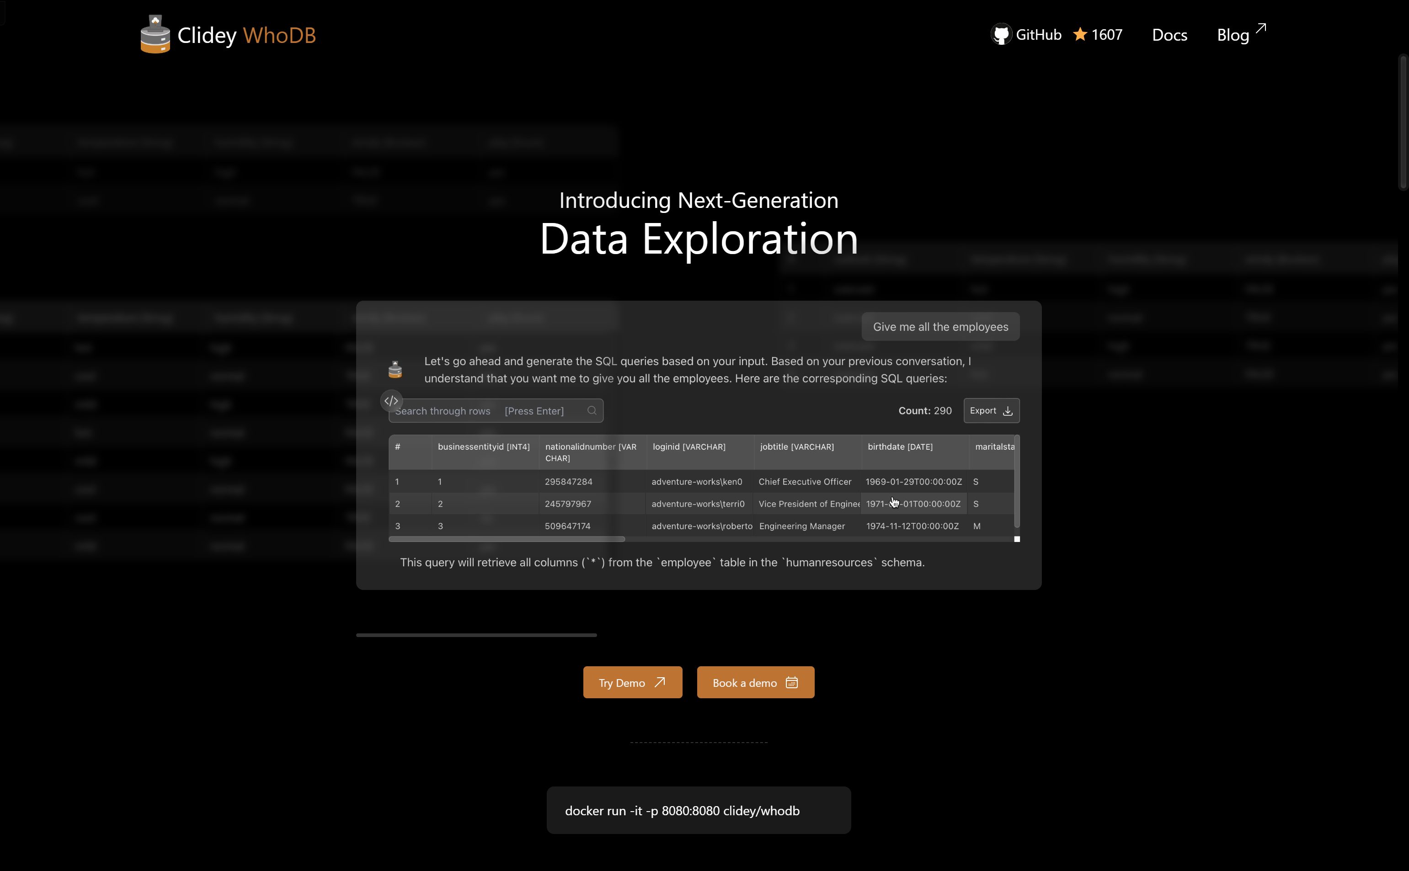This screenshot has width=1409, height=871.
Task: Click the Clidey WhoDB logo icon
Action: (155, 34)
